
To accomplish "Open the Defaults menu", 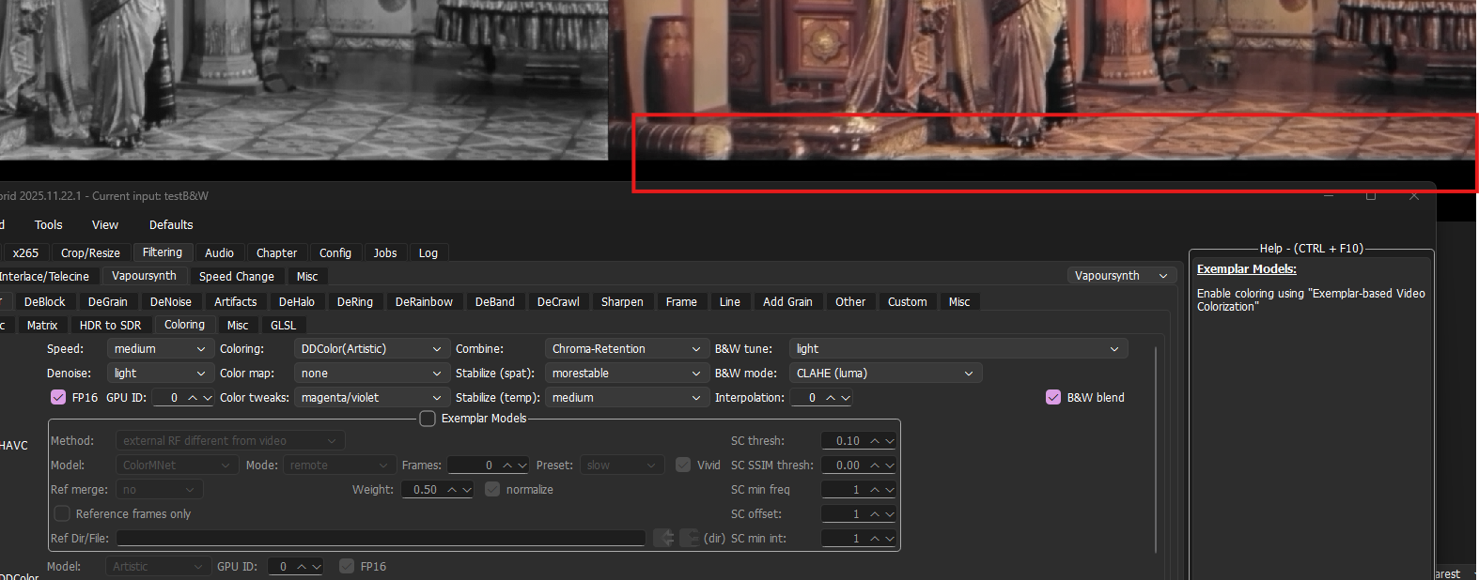I will coord(171,225).
